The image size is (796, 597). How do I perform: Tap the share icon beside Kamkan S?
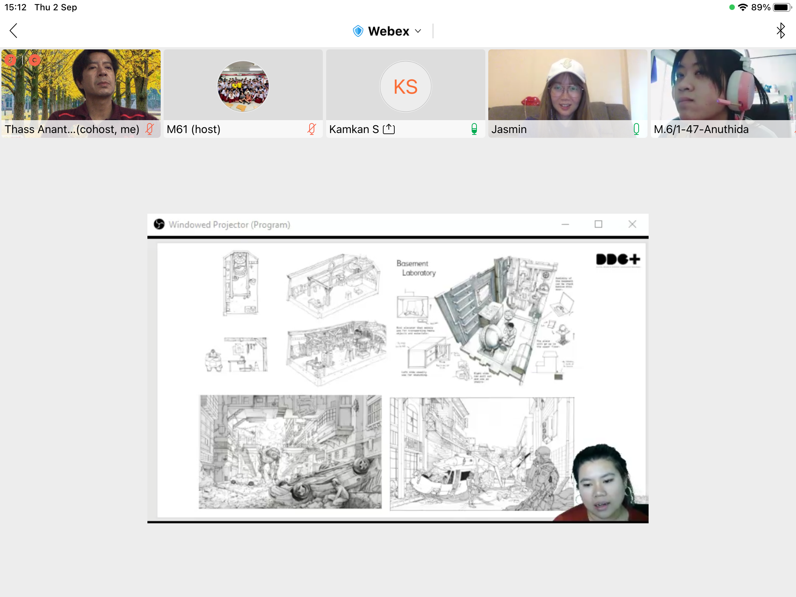pos(389,129)
